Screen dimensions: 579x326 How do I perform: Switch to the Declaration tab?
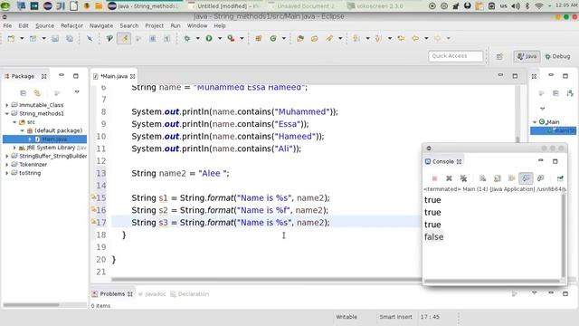tap(190, 294)
